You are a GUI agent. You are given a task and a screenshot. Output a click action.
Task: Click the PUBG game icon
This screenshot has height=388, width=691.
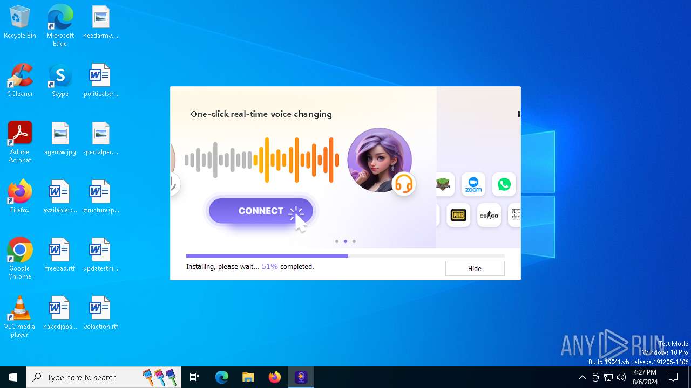coord(458,215)
